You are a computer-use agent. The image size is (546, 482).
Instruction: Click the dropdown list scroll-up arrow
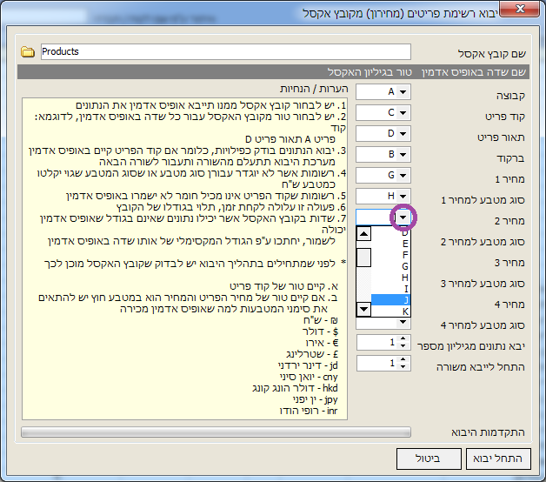[364, 235]
